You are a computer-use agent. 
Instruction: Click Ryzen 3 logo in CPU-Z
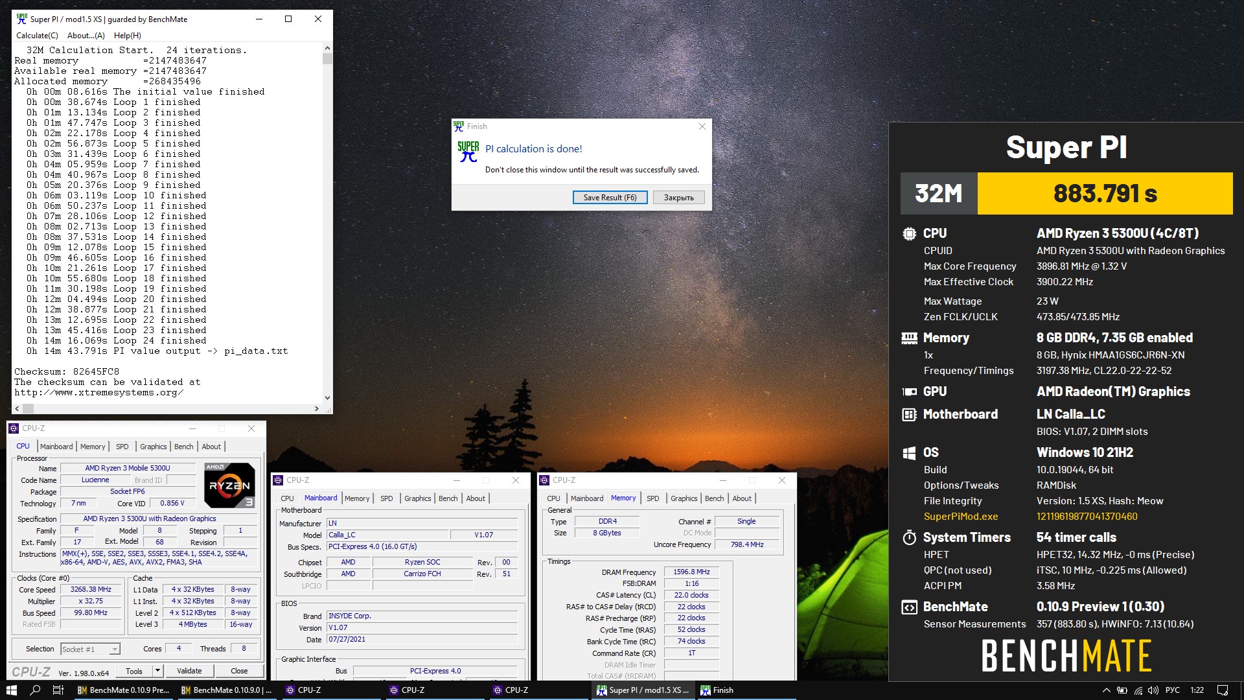point(229,485)
